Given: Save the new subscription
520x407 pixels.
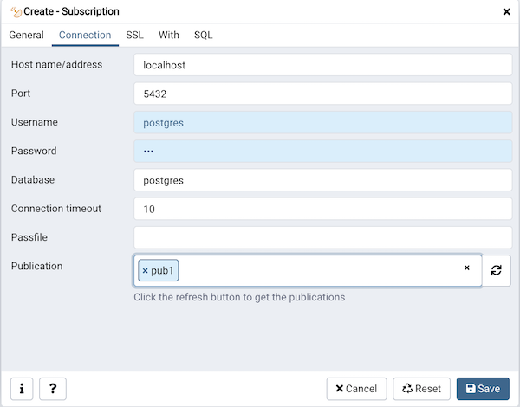Looking at the screenshot, I should pyautogui.click(x=483, y=389).
